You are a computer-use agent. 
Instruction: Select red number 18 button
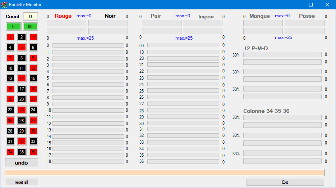tap(33, 89)
